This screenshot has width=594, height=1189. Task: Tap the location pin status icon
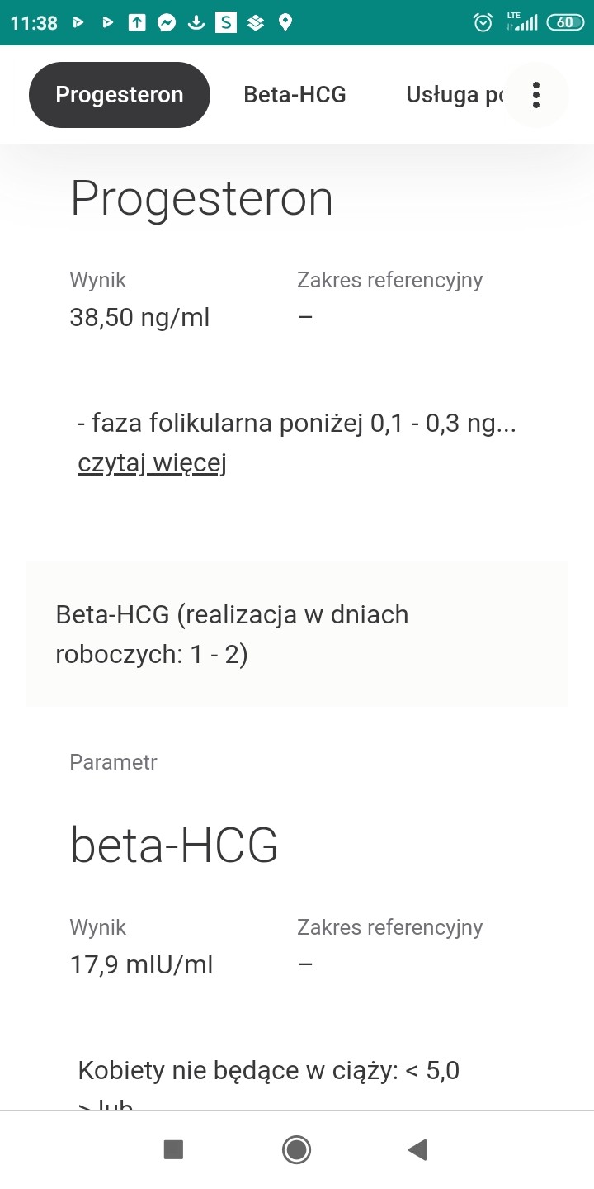285,22
